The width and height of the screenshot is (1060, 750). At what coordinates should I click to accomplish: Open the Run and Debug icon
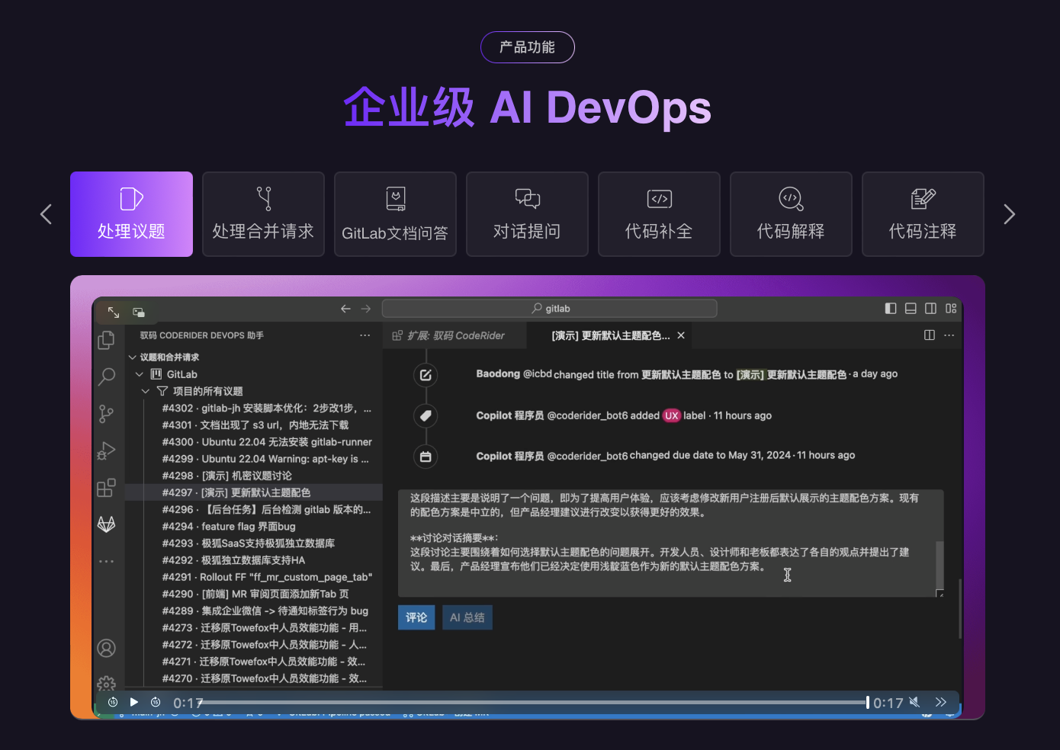(106, 450)
